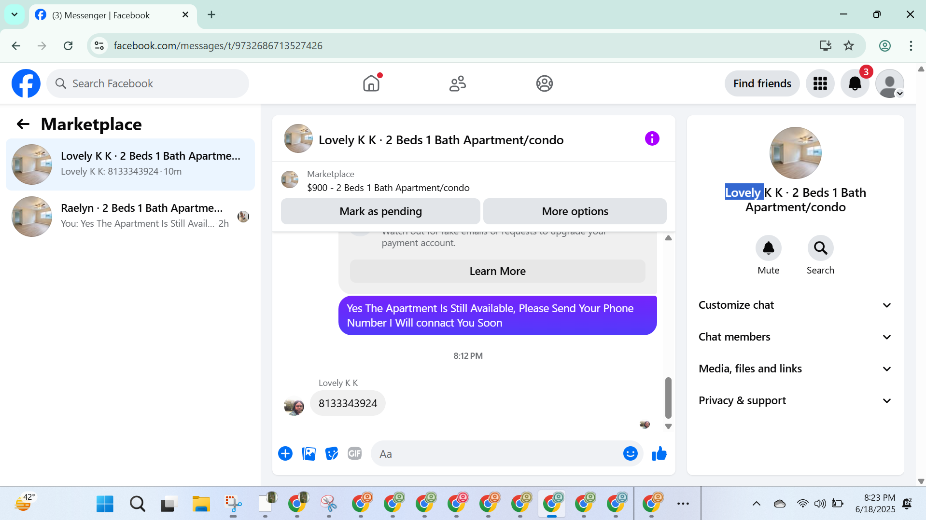Bookmark this page with star icon
This screenshot has height=520, width=926.
coord(849,46)
